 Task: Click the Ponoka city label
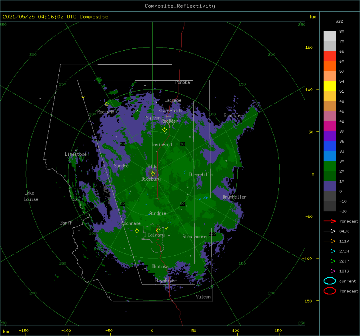tap(182, 82)
